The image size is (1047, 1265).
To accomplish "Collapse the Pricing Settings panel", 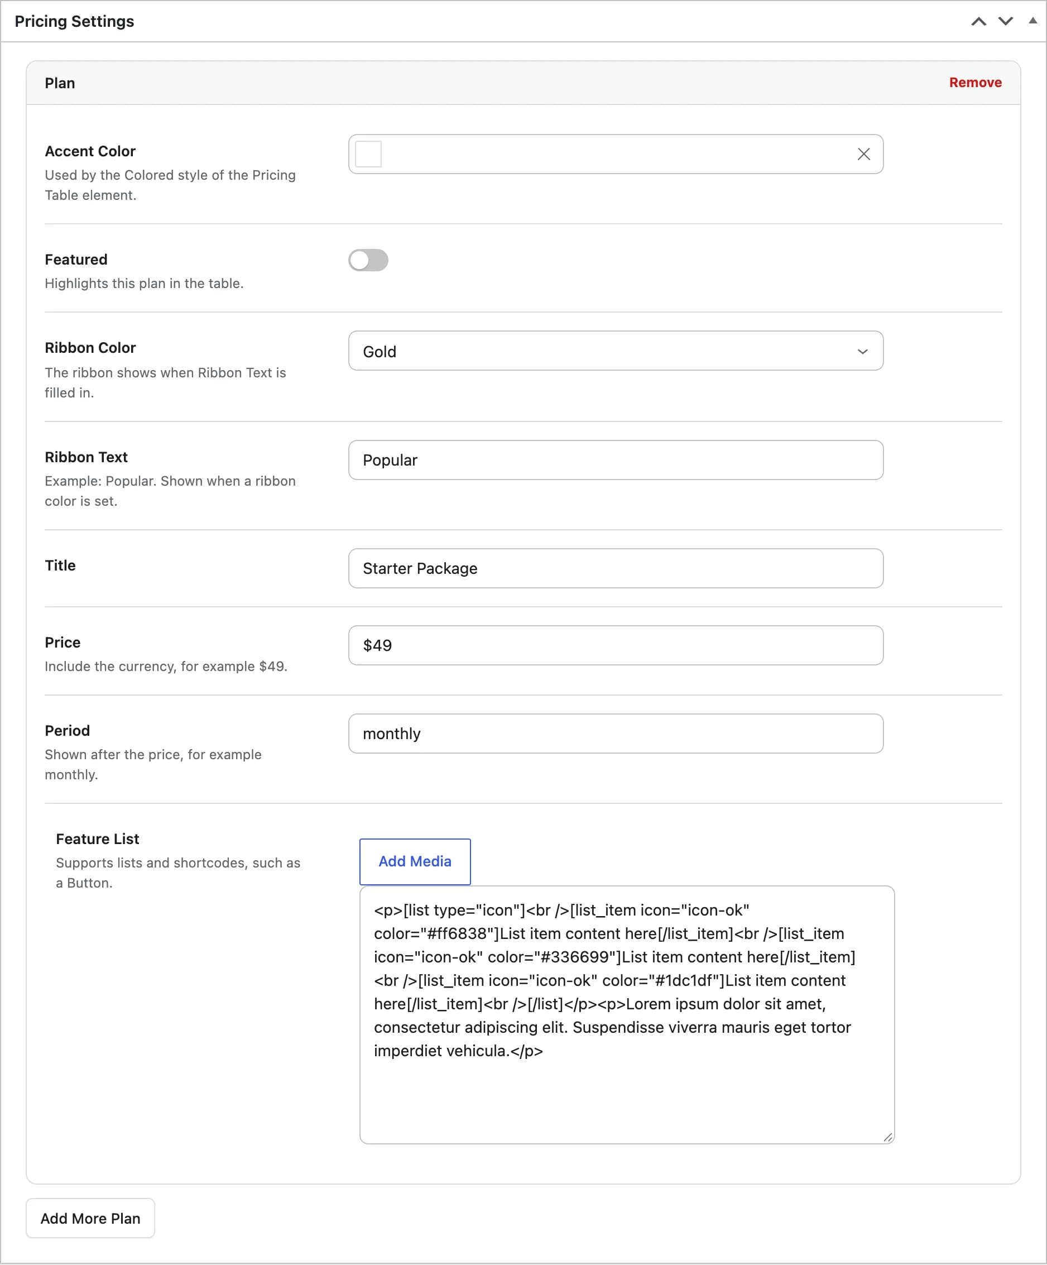I will pyautogui.click(x=1032, y=21).
